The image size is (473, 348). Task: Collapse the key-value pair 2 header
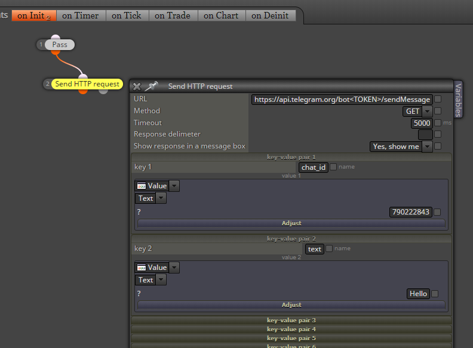point(291,239)
